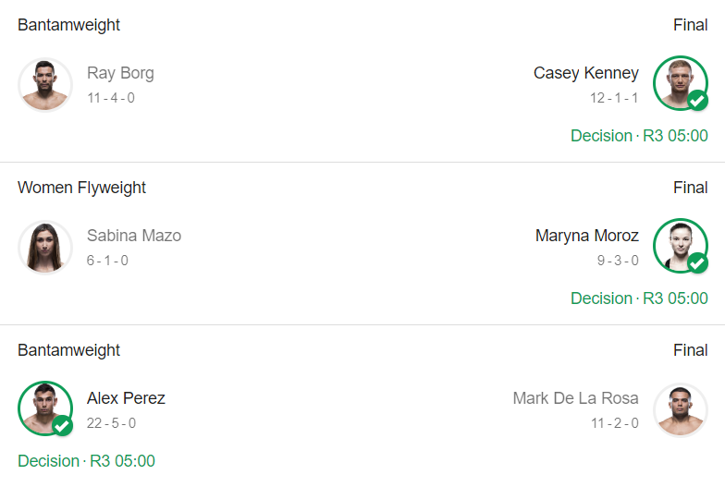Click Decision R3 05:00 under Perez

coord(86,461)
